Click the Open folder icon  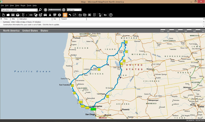point(8,15)
